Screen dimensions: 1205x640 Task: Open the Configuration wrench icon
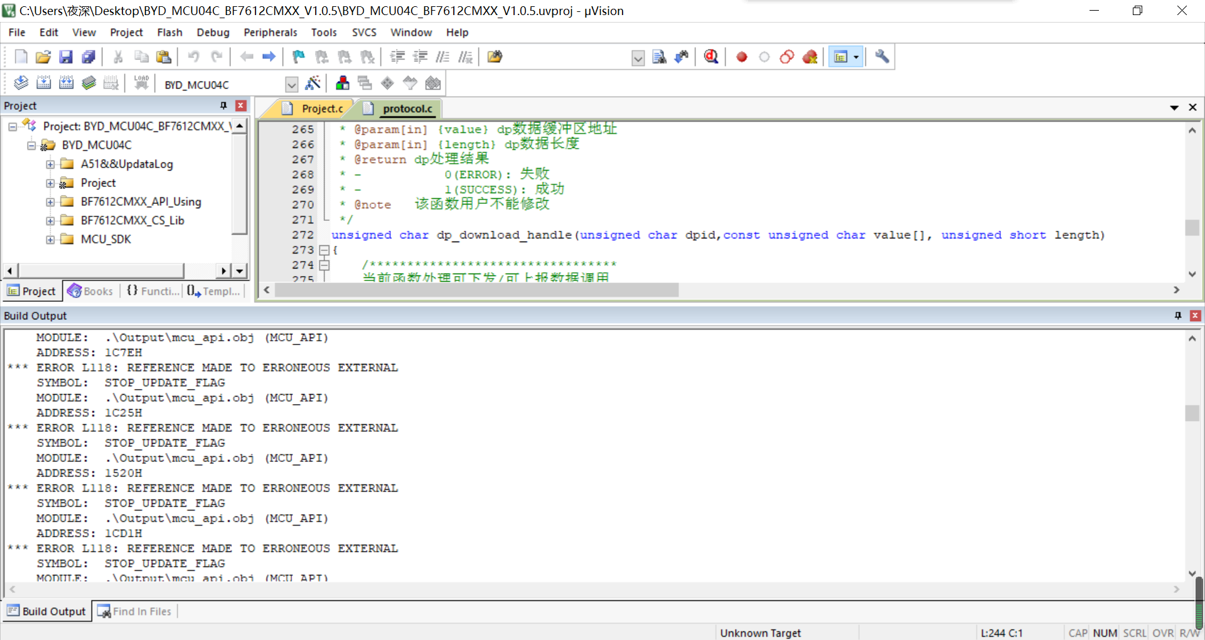point(882,57)
